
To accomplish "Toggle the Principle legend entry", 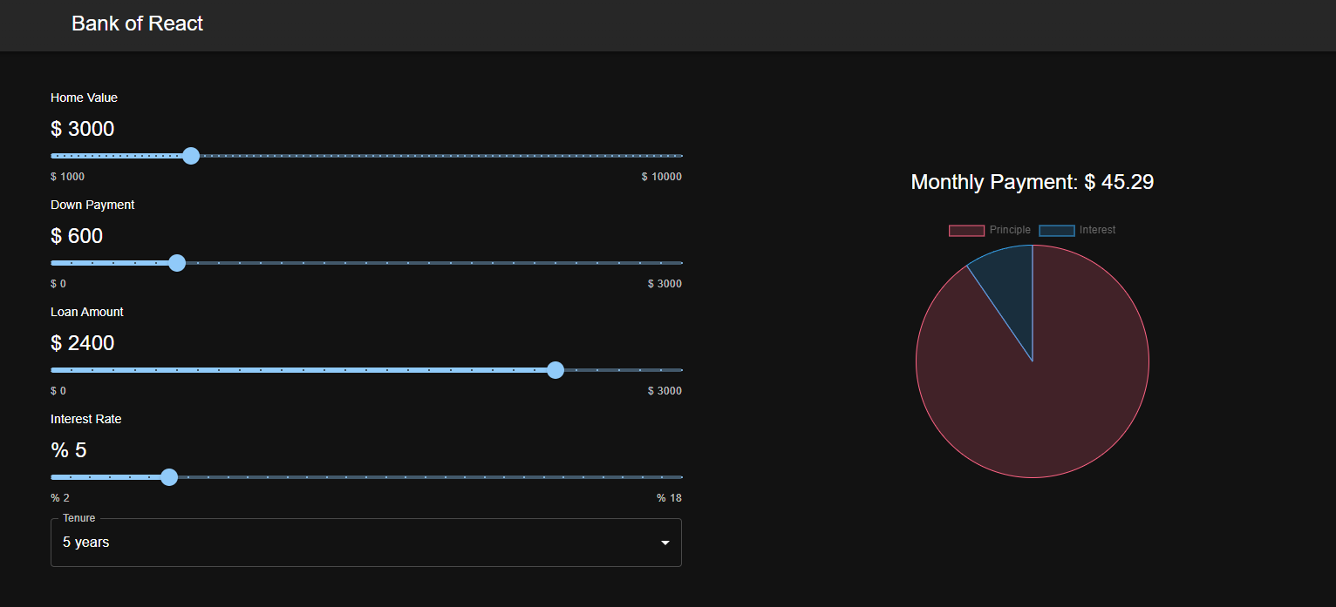I will [x=990, y=229].
